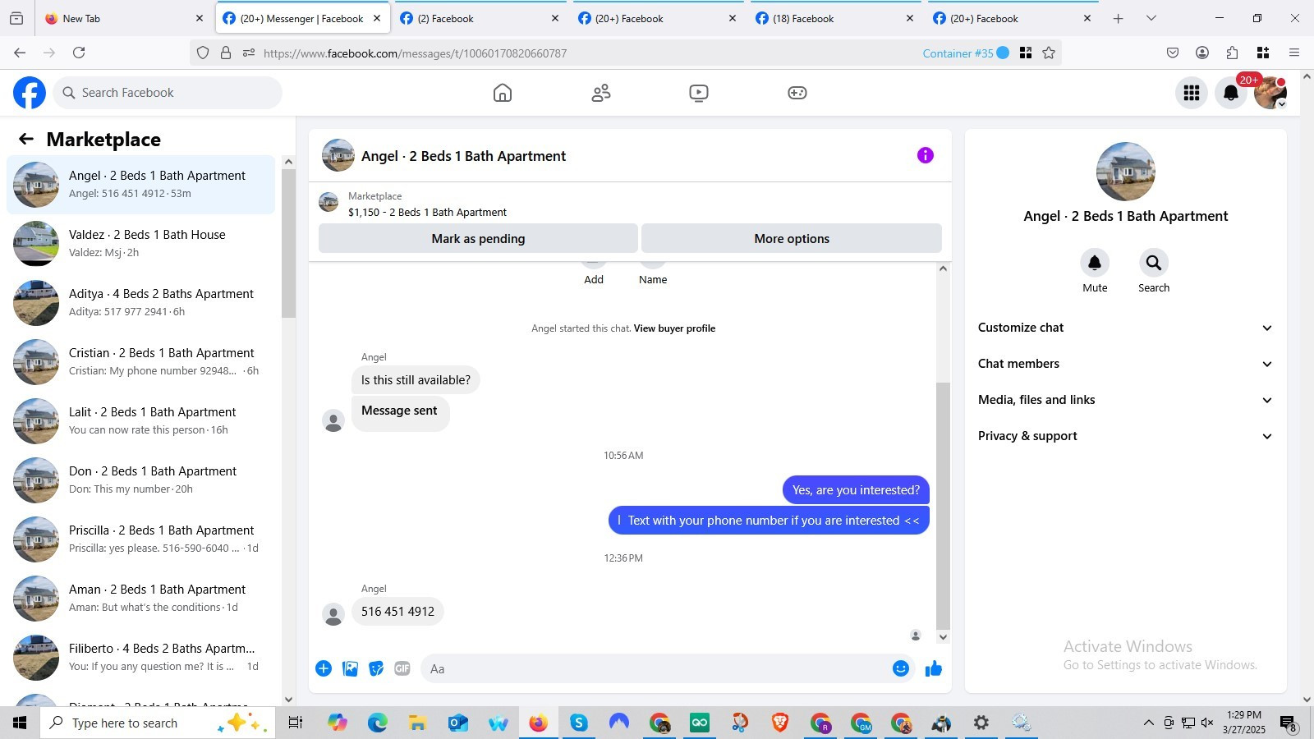Open Skype from taskbar

click(579, 723)
